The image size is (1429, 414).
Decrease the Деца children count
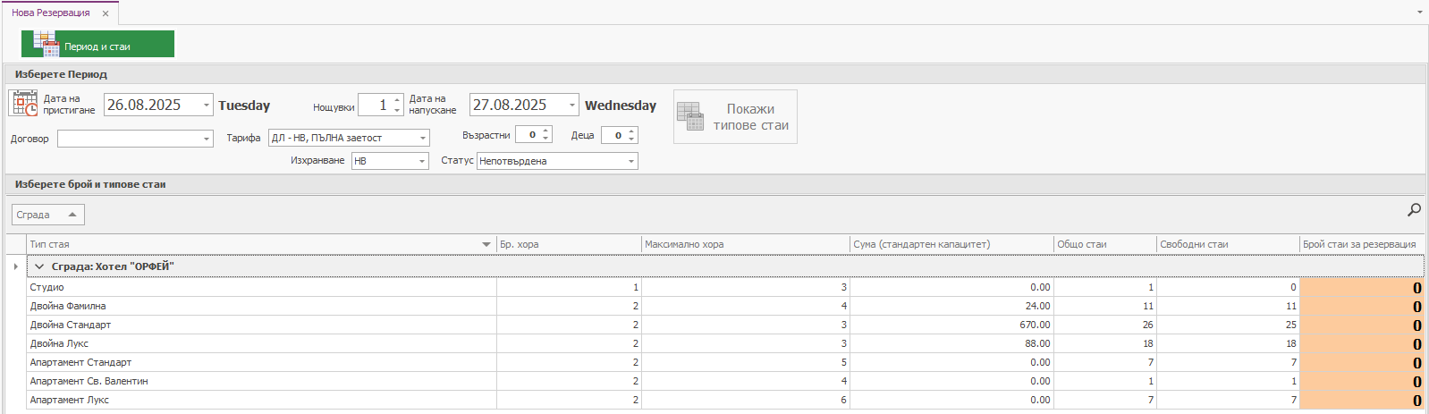point(631,139)
